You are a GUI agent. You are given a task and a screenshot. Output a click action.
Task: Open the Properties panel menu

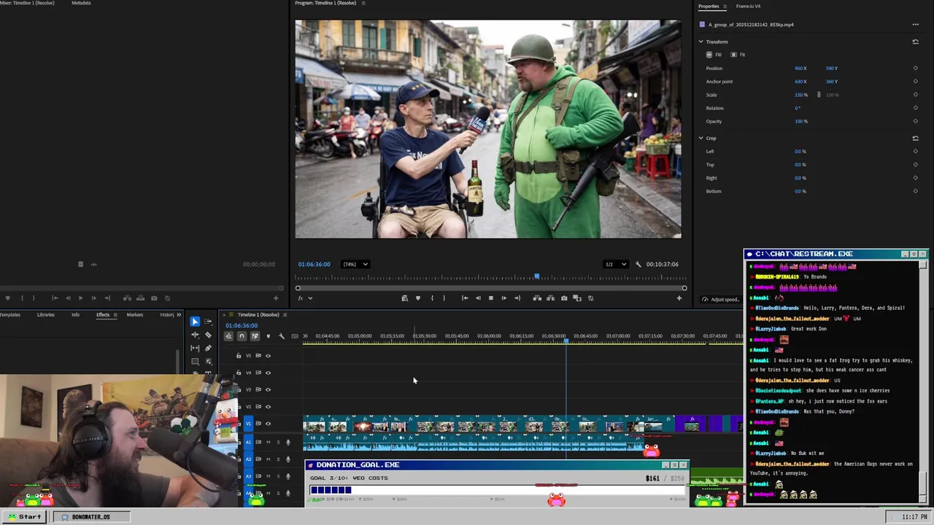(x=725, y=7)
